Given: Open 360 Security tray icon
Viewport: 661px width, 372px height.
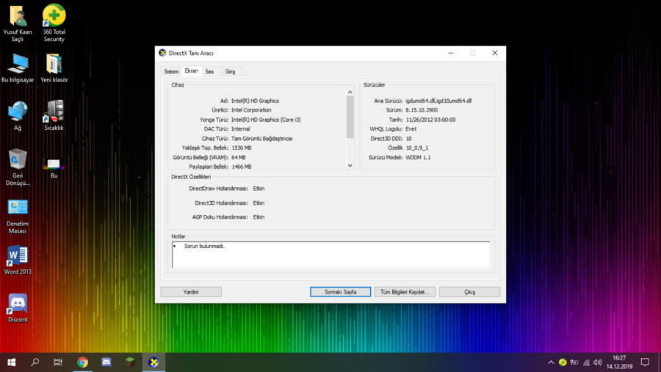Looking at the screenshot, I should 563,362.
